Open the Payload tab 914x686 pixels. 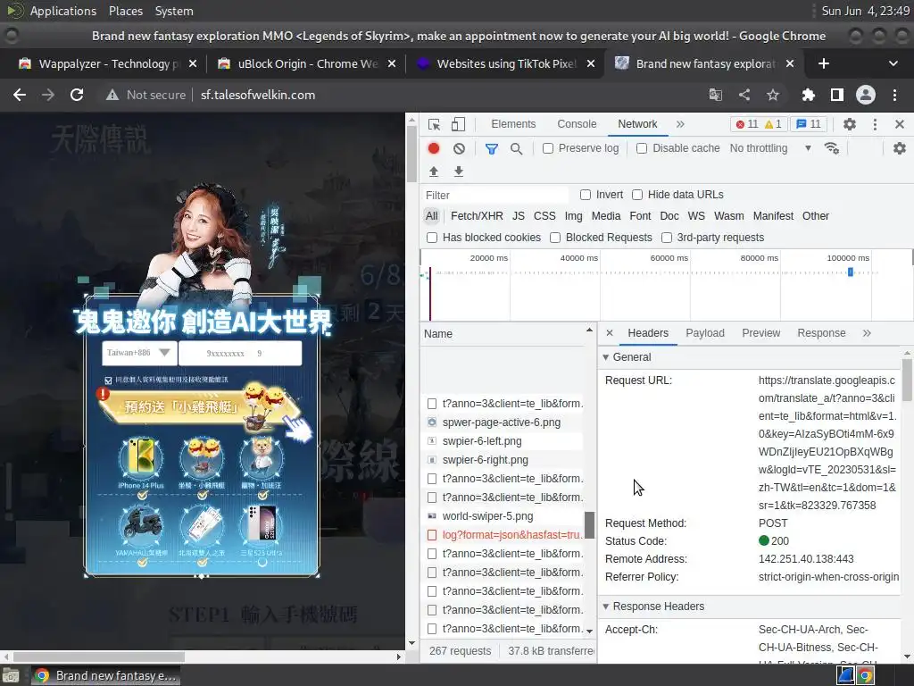point(705,333)
